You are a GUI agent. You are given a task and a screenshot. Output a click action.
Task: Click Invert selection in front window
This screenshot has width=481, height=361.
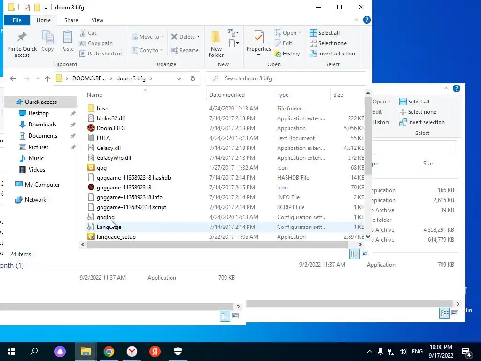pos(332,54)
